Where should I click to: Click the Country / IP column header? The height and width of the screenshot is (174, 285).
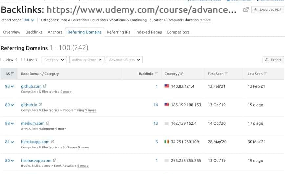click(x=174, y=74)
